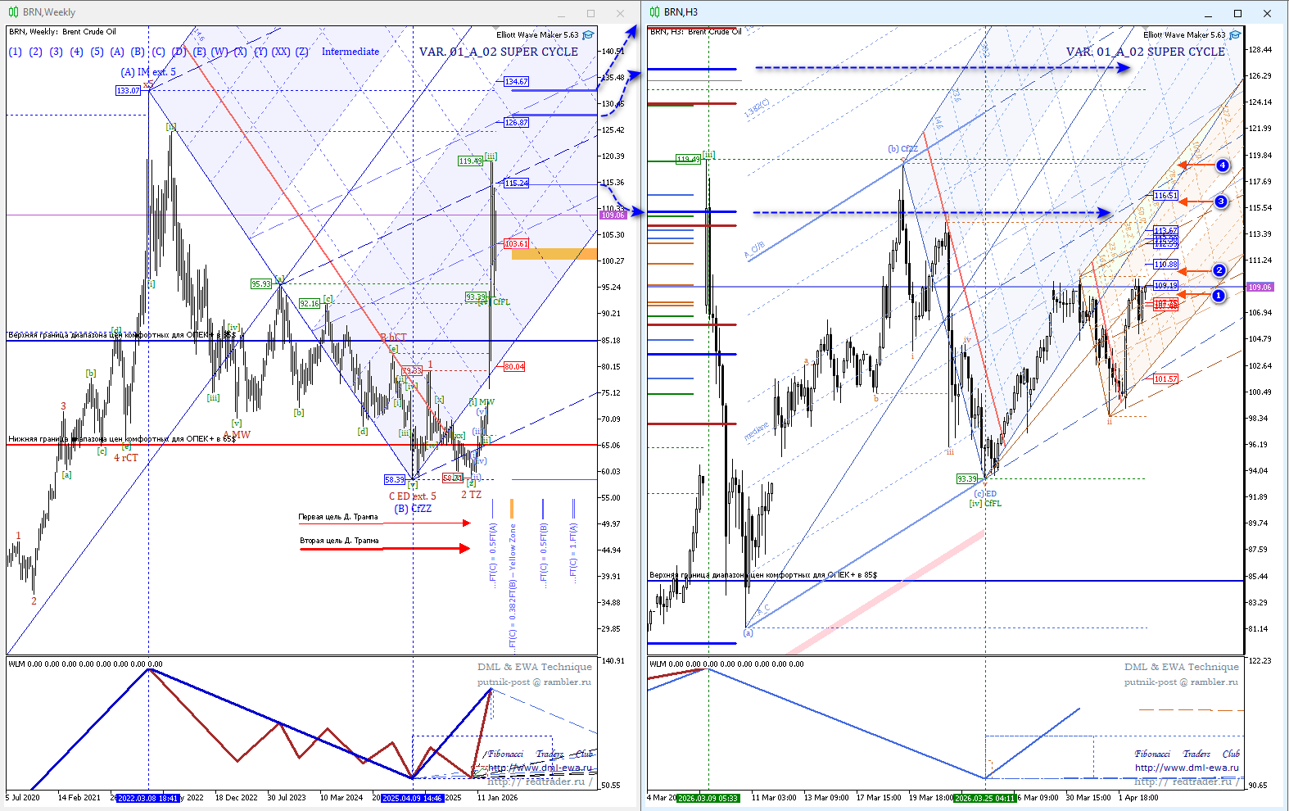Image resolution: width=1289 pixels, height=811 pixels.
Task: Click the BRN,H3 window candlestick icon
Action: click(x=654, y=12)
